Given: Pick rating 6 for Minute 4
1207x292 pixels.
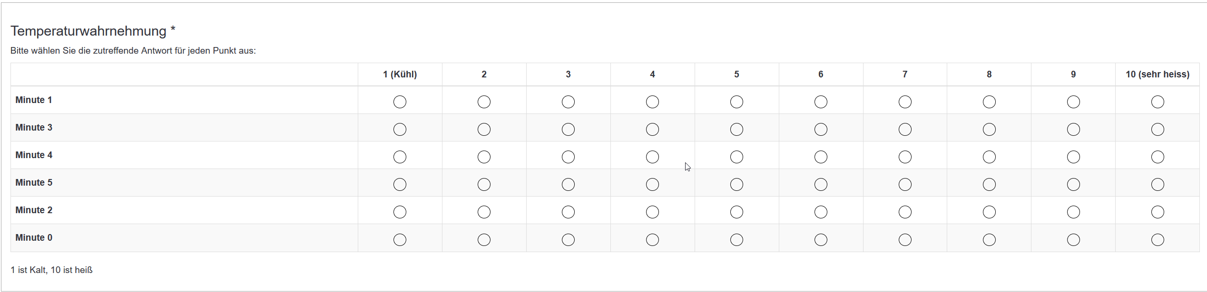Looking at the screenshot, I should click(821, 157).
